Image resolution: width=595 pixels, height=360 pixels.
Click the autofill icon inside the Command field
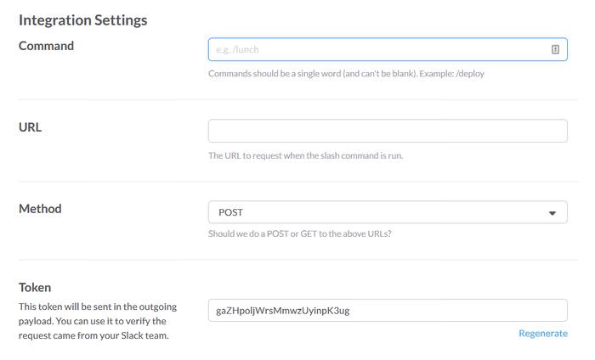[555, 49]
